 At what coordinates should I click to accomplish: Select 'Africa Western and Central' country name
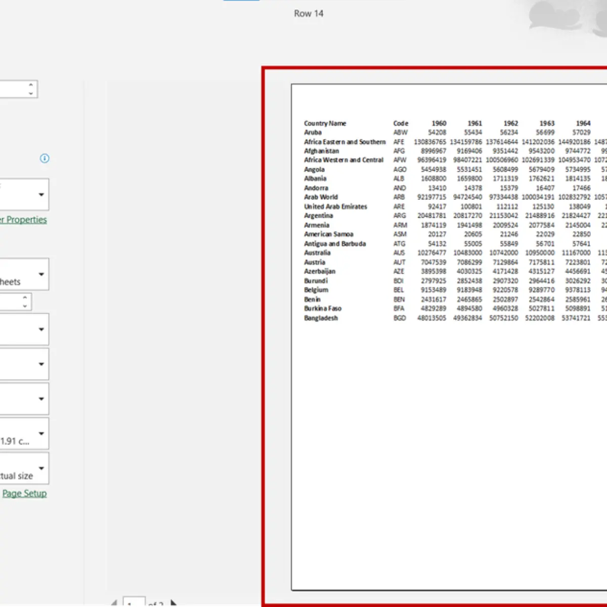[343, 160]
